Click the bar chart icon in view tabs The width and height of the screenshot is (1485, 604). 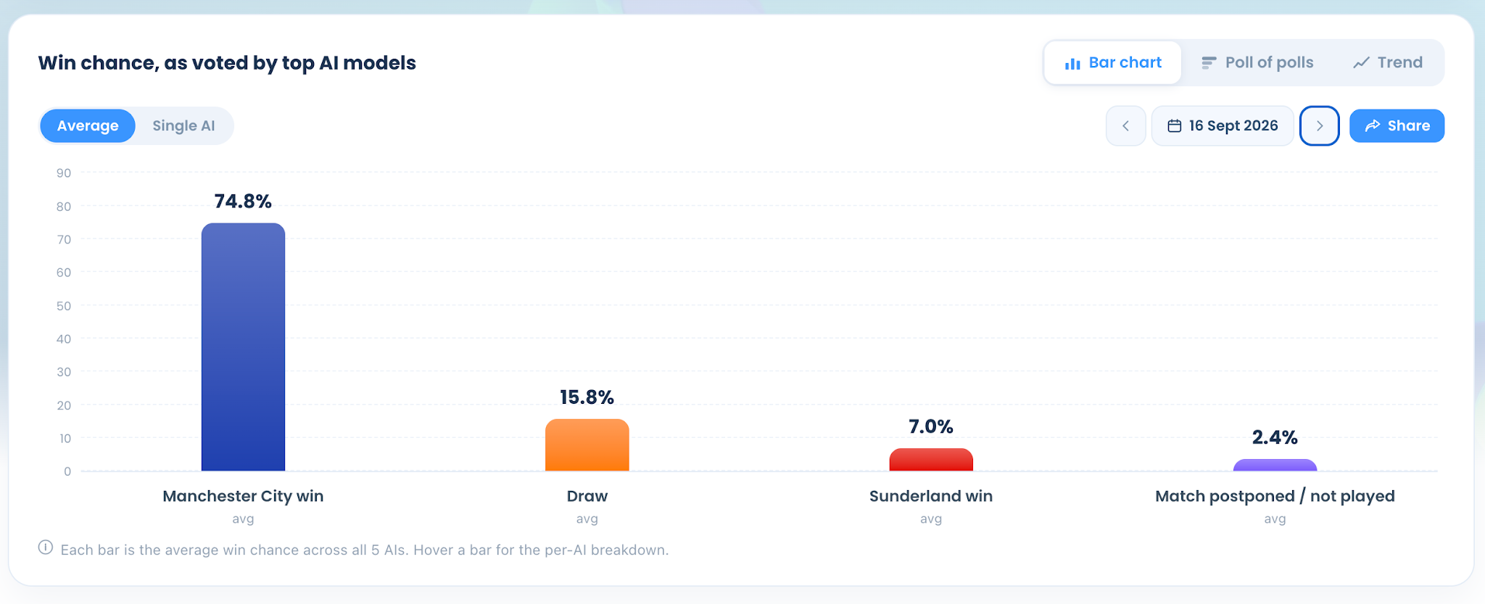(x=1072, y=64)
